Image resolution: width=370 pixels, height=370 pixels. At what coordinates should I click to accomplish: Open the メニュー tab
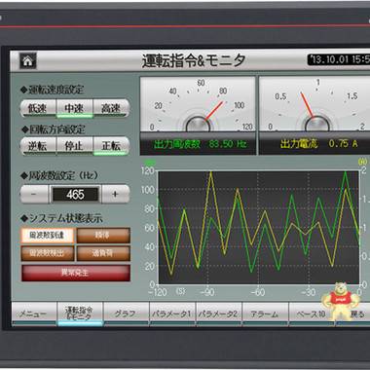pyautogui.click(x=34, y=314)
